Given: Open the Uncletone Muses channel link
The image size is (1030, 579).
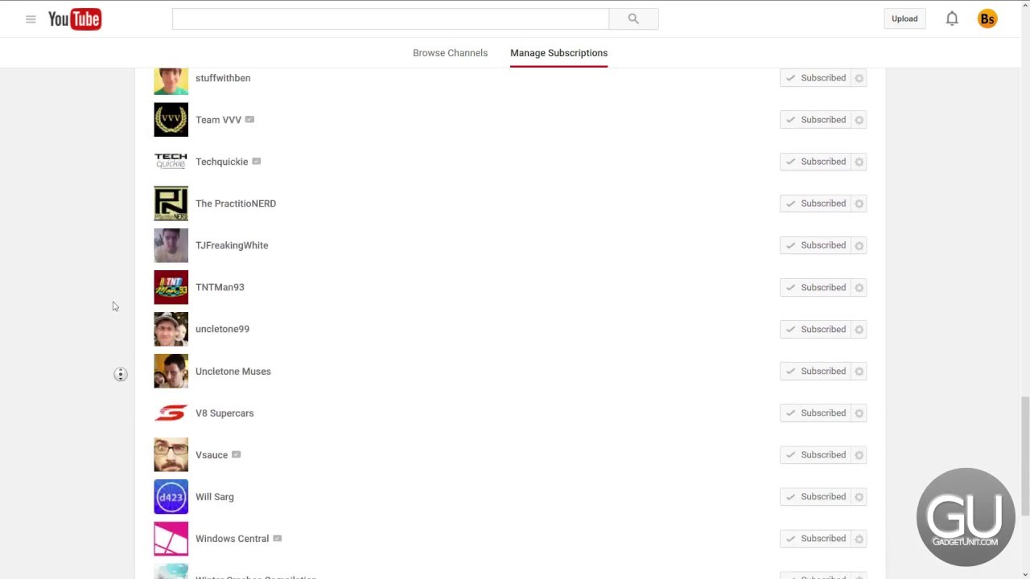Looking at the screenshot, I should 233,372.
